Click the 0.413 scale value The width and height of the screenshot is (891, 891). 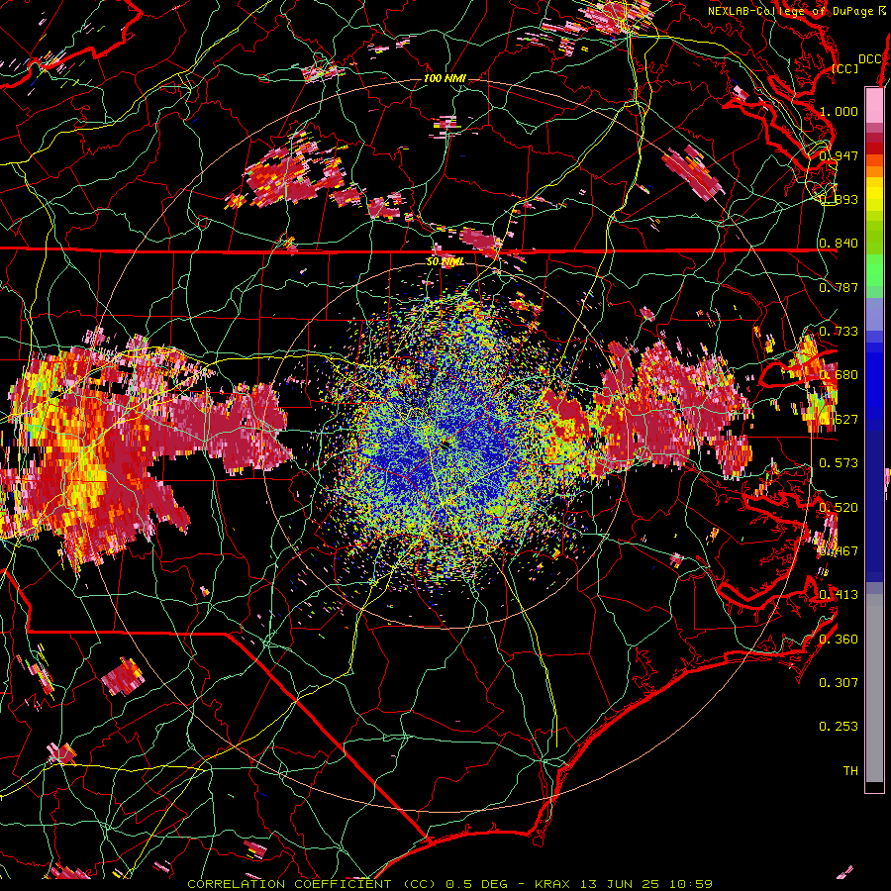tap(839, 595)
